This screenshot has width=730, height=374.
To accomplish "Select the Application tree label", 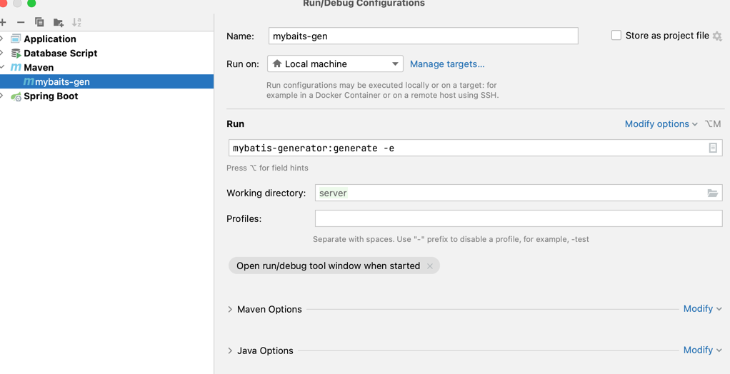I will (x=50, y=39).
